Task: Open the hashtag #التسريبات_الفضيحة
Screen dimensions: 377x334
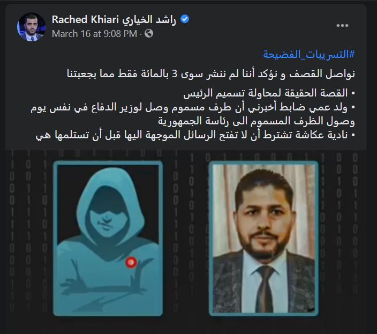Action: tap(309, 54)
